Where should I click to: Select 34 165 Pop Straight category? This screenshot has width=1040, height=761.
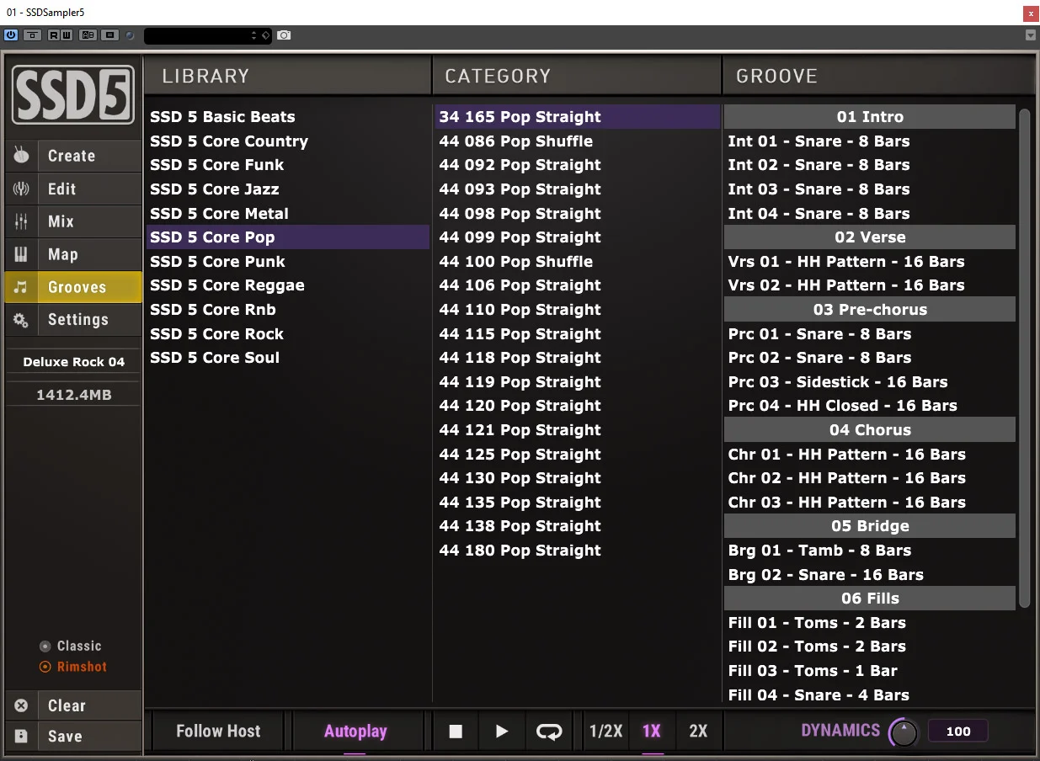(577, 117)
